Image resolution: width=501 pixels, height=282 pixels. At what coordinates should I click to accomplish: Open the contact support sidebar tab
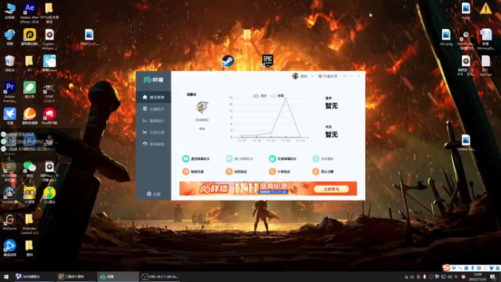pyautogui.click(x=153, y=144)
